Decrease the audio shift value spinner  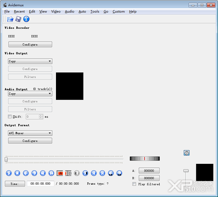coord(41,118)
